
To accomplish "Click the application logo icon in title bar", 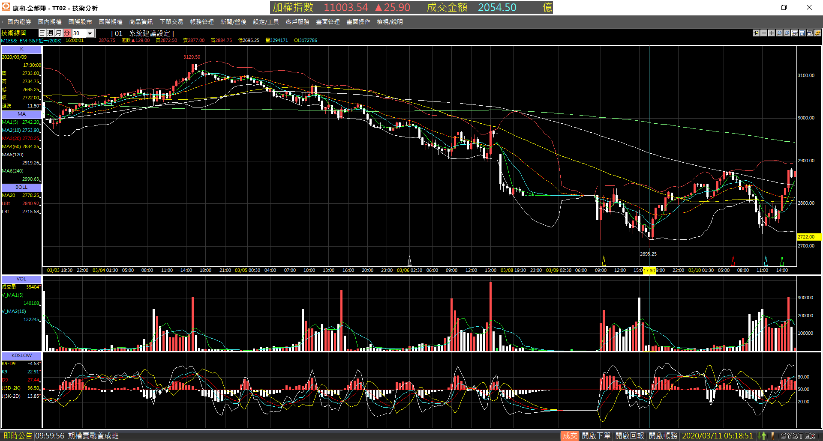I will tap(6, 7).
